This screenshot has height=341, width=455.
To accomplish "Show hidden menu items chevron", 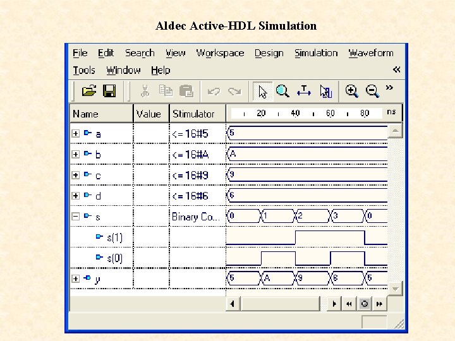I will tap(396, 69).
